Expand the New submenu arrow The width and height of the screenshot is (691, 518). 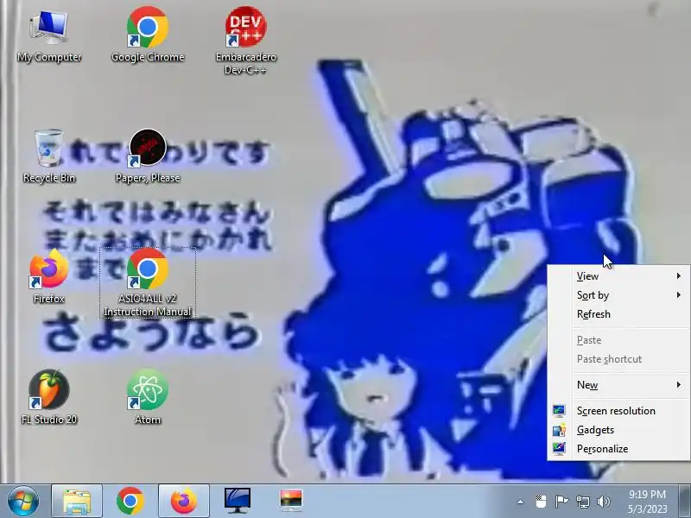coord(679,384)
